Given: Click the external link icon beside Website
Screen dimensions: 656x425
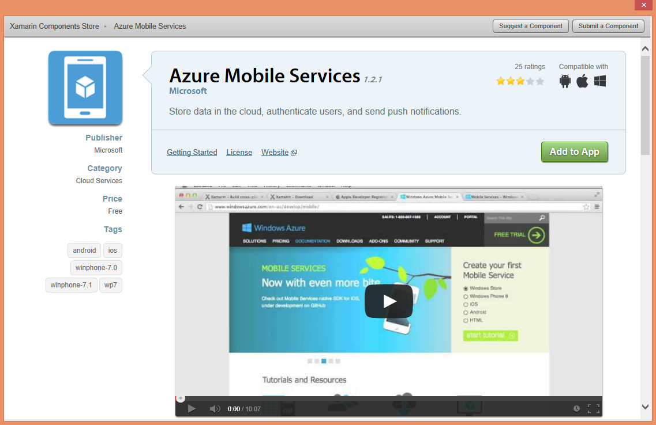Looking at the screenshot, I should pos(293,152).
